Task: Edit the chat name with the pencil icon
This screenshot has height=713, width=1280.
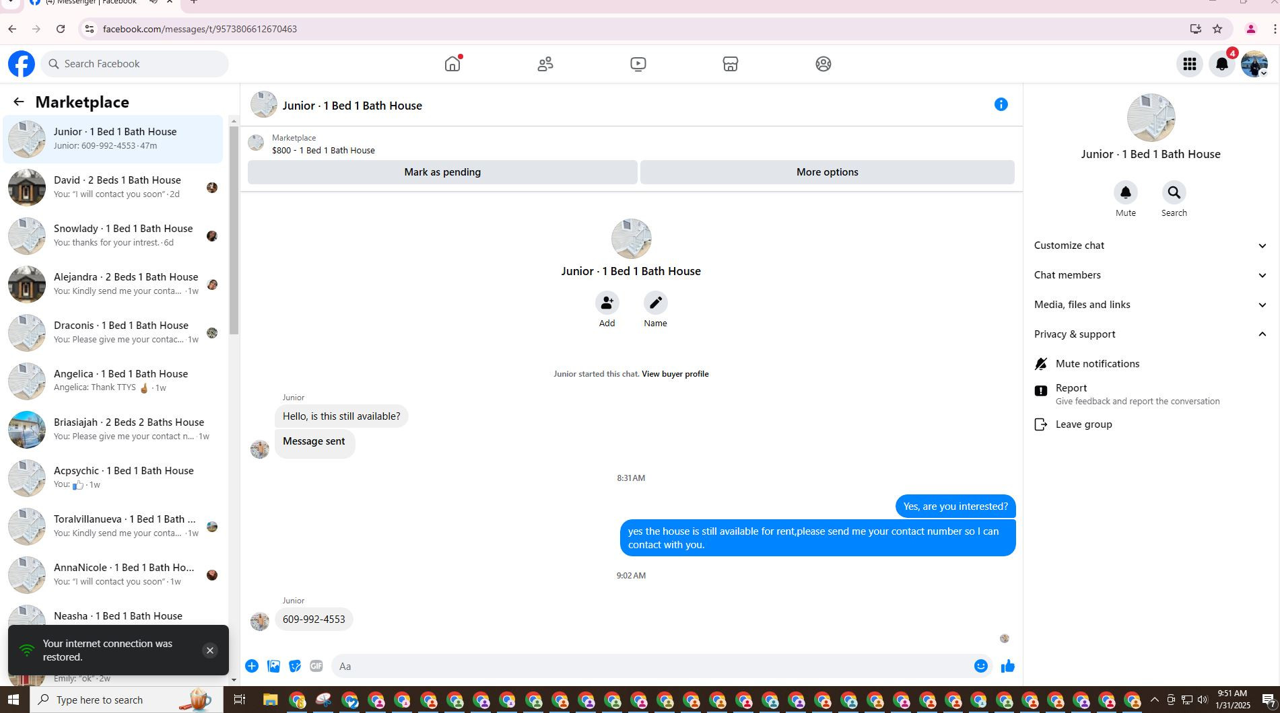Action: [x=656, y=303]
